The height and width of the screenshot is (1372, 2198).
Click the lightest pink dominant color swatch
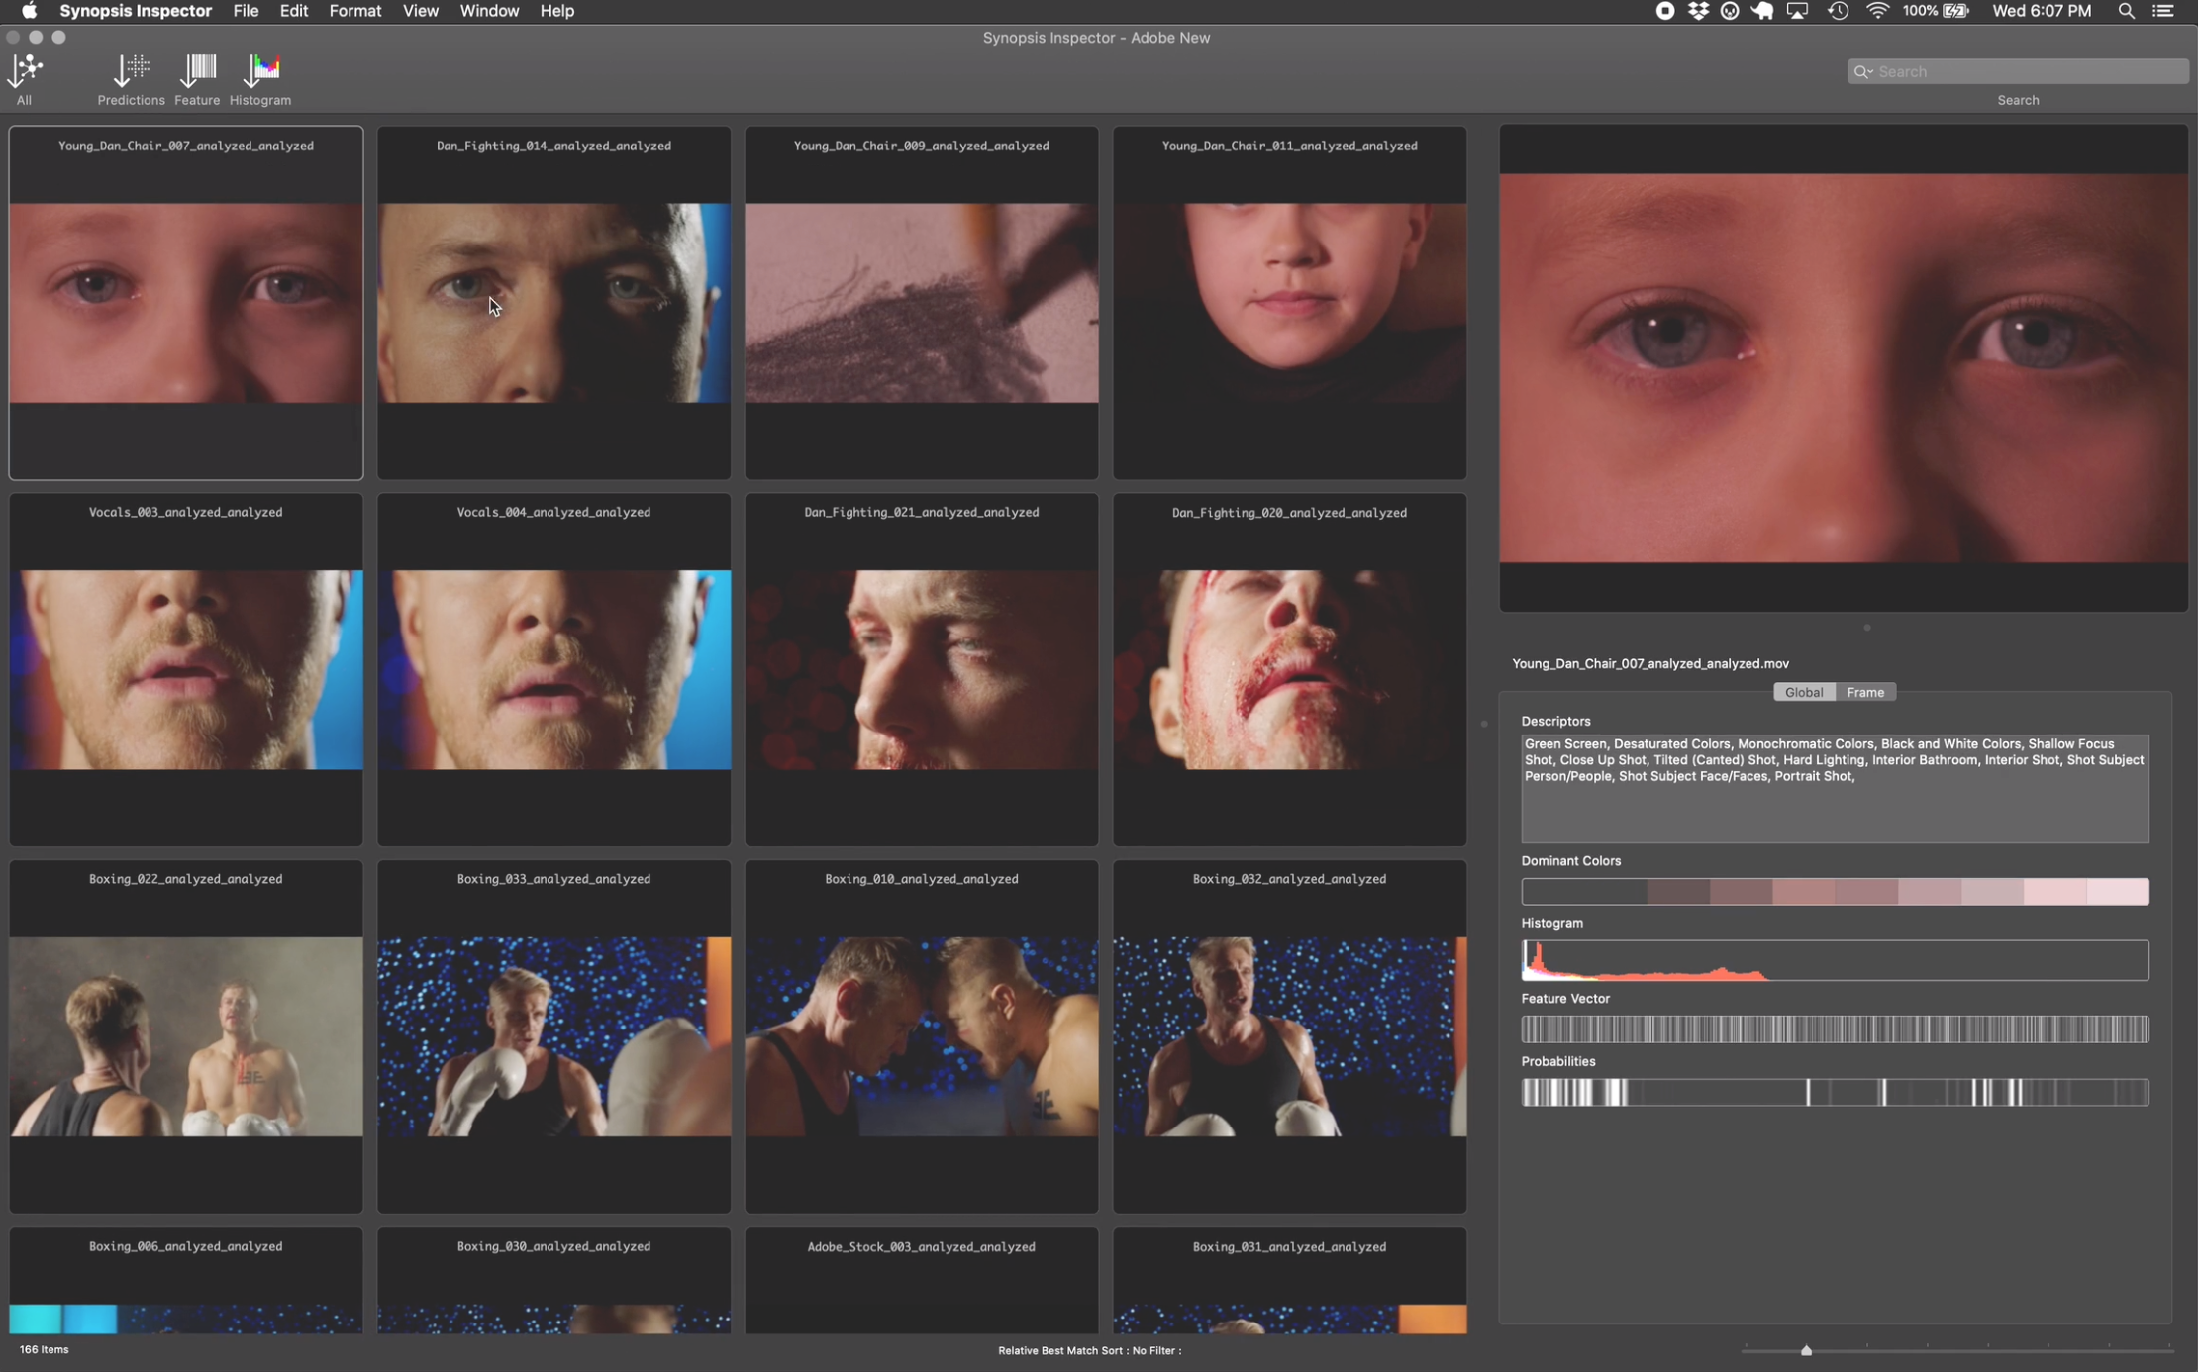point(2118,891)
